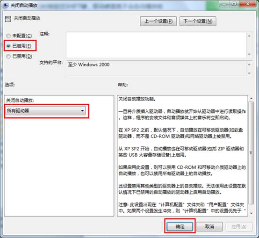Go to 上一个设置(P) previous setting
This screenshot has height=238, width=259.
click(158, 21)
